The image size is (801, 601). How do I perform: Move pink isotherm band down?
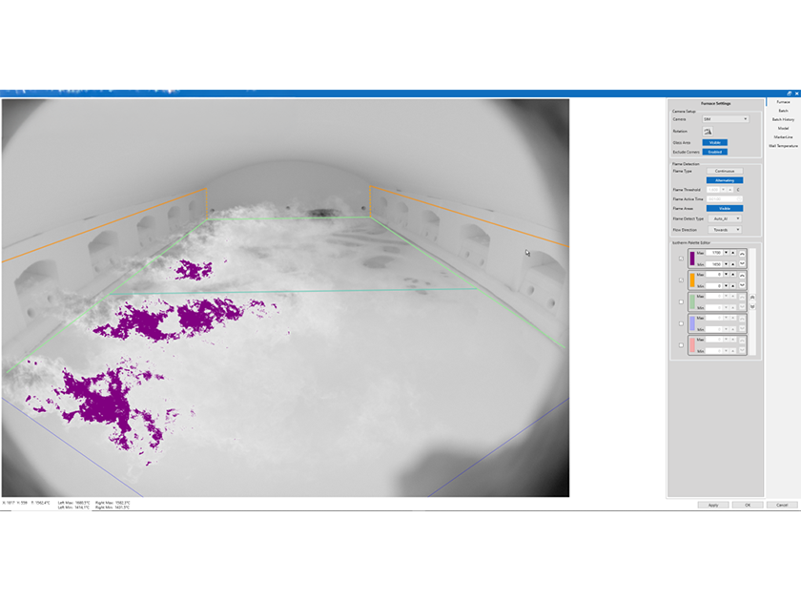click(742, 350)
